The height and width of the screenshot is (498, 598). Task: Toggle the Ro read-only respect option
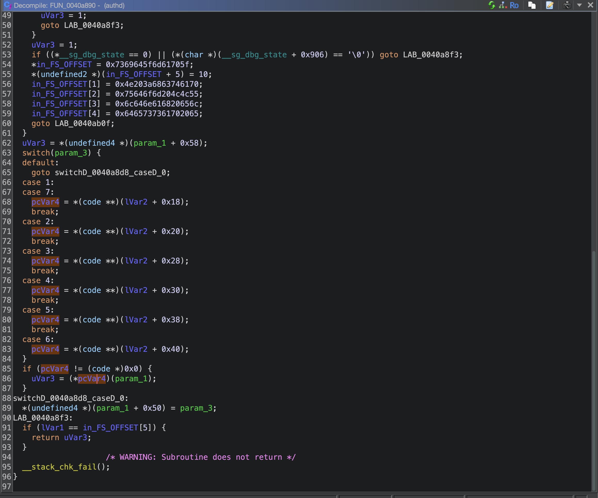click(x=514, y=5)
